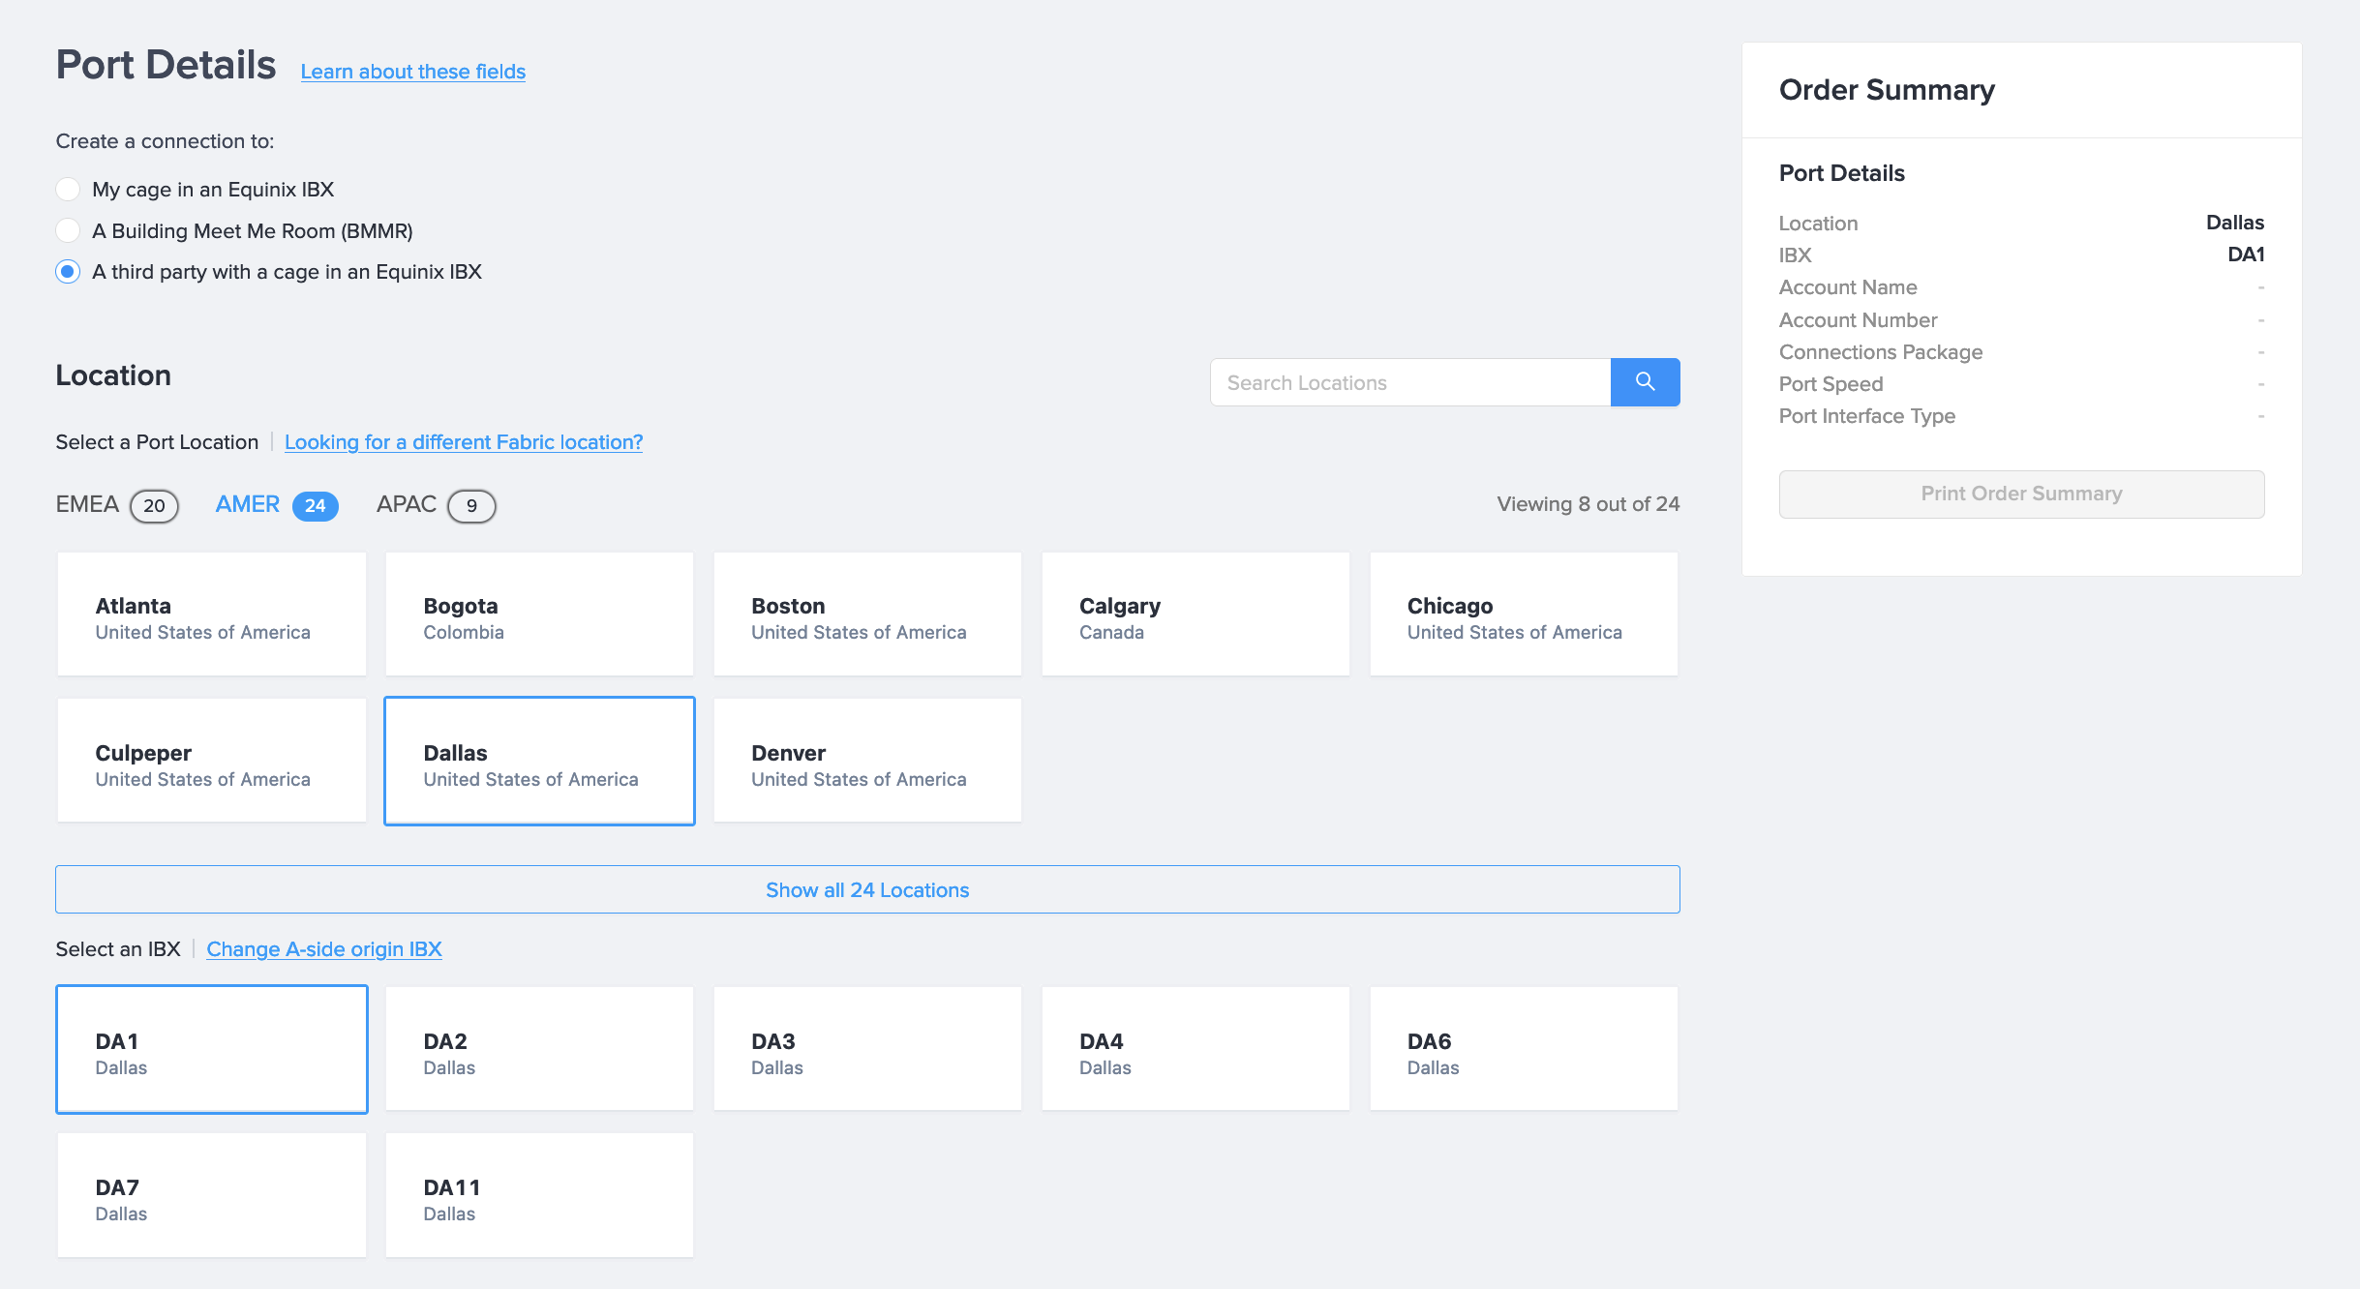
Task: Switch to AMER region tab
Action: coord(277,505)
